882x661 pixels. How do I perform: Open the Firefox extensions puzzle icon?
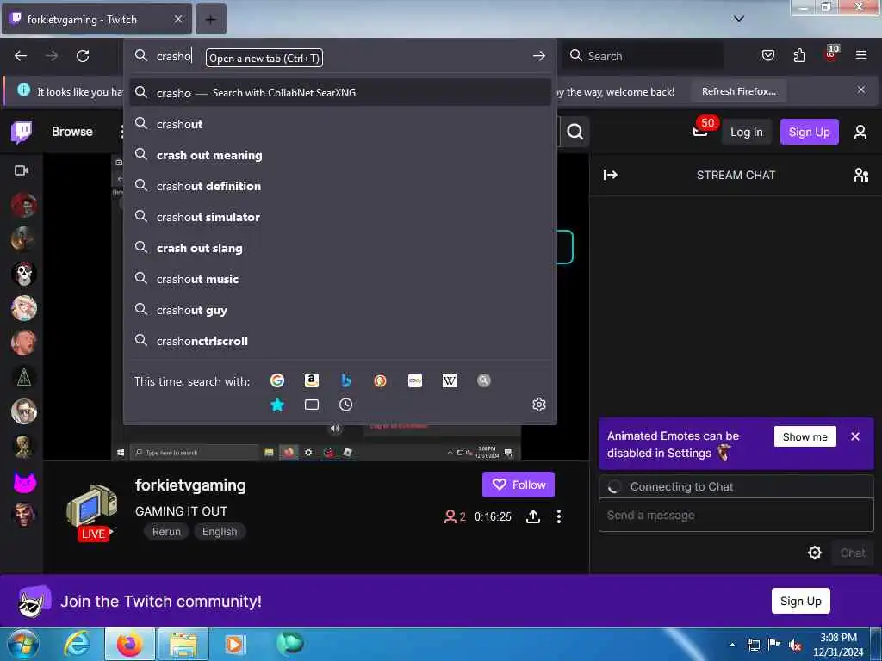799,55
